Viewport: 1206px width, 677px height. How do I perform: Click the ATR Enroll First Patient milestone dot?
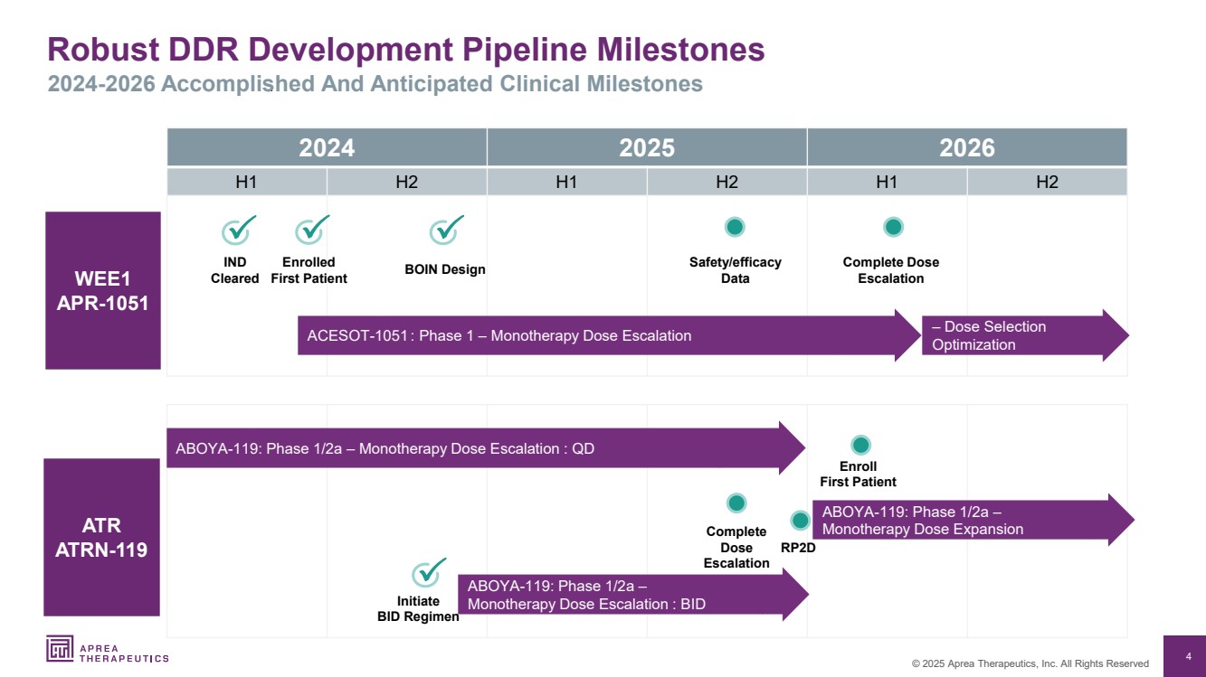(x=860, y=445)
